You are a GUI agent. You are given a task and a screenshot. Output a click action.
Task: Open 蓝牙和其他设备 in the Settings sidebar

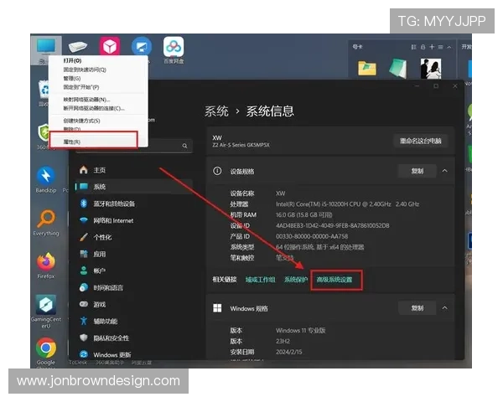tap(133, 204)
